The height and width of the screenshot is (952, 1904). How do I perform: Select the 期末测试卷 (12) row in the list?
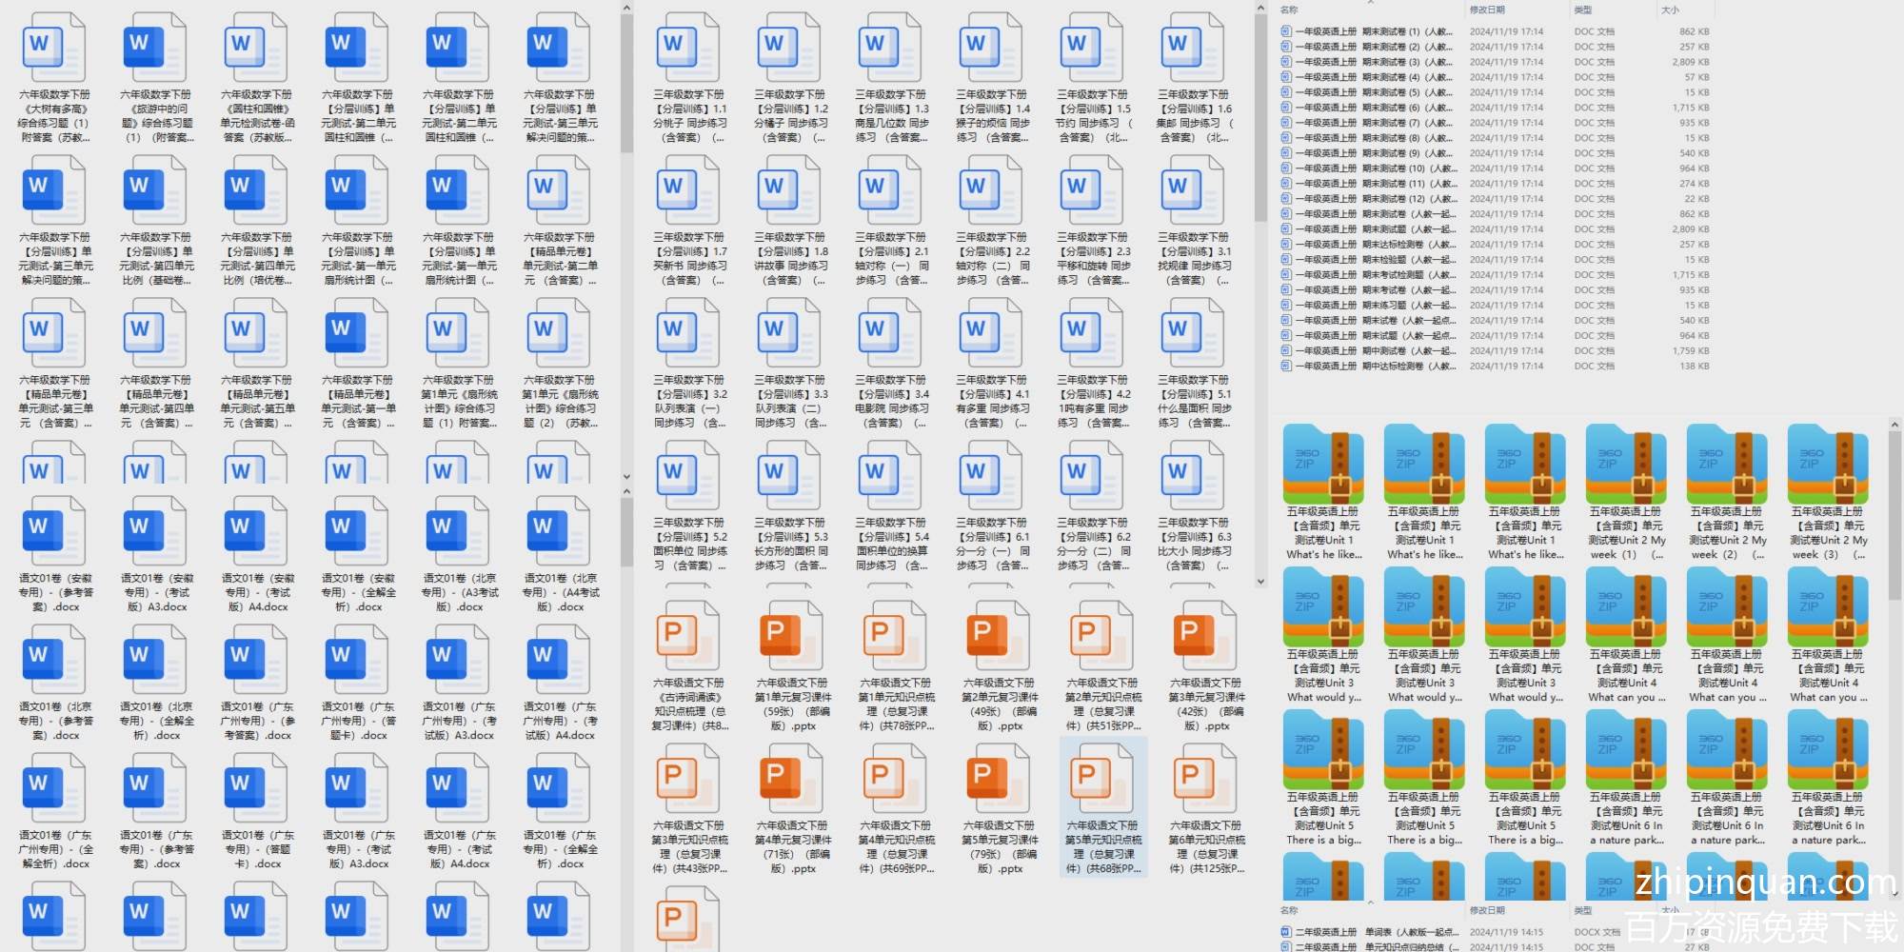pyautogui.click(x=1495, y=199)
